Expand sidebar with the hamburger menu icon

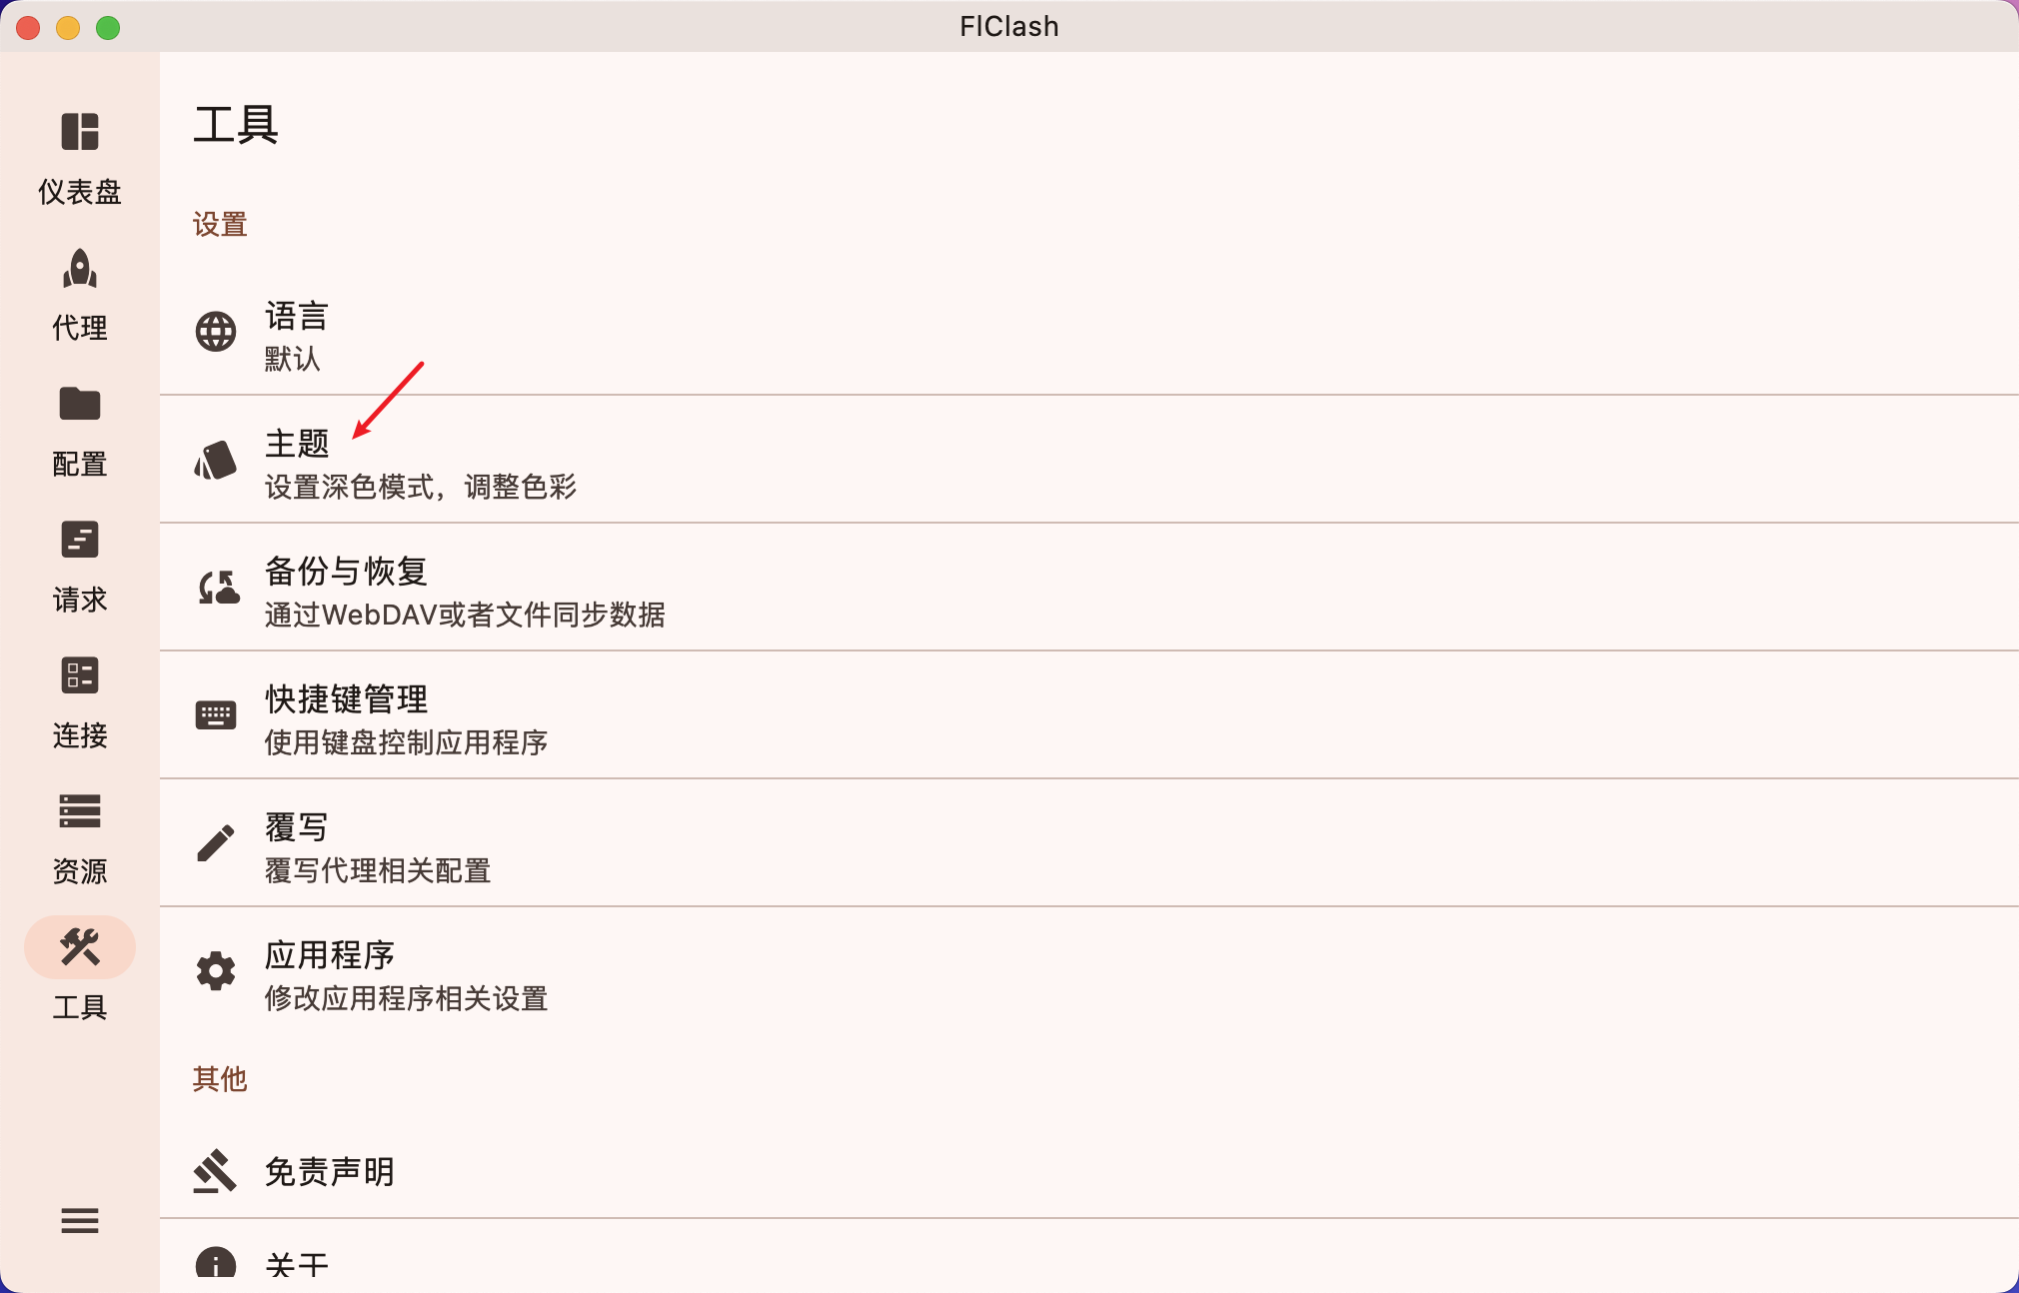(80, 1220)
